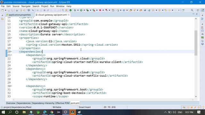Expand the Debug configurations dropdown
Screen dimensions: 205x115
[78, 10]
